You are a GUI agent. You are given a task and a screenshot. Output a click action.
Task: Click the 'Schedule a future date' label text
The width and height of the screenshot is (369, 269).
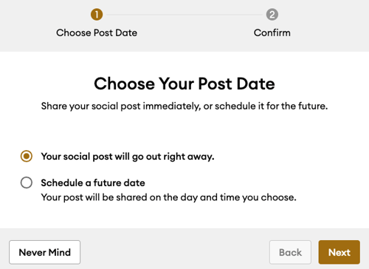click(x=93, y=183)
